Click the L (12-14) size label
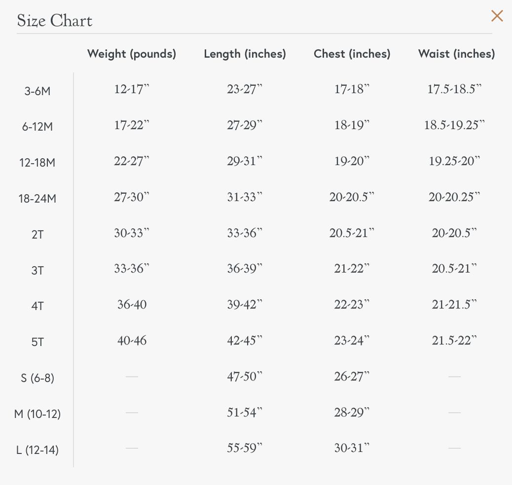 click(37, 450)
